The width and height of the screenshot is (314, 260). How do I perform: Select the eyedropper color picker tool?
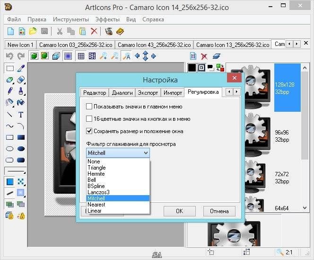(21, 68)
